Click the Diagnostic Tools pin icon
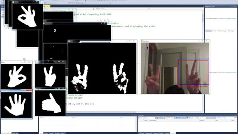This screenshot has width=238, height=134. [x=234, y=7]
